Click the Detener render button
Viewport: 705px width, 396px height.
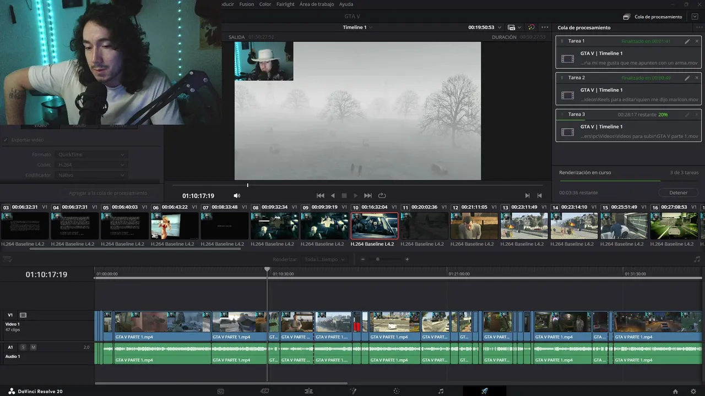[x=678, y=193]
